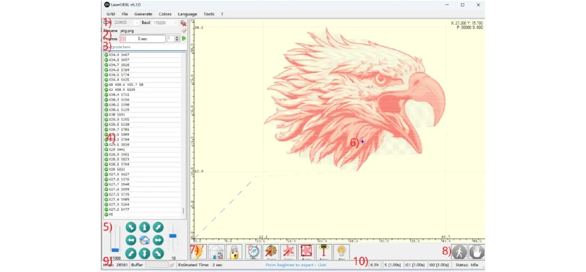The image size is (586, 272).
Task: Select the M5 line at list bottom
Action: click(143, 215)
